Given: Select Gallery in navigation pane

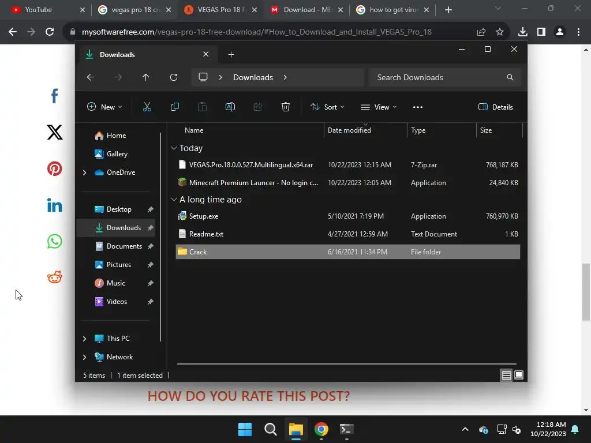Looking at the screenshot, I should tap(117, 153).
